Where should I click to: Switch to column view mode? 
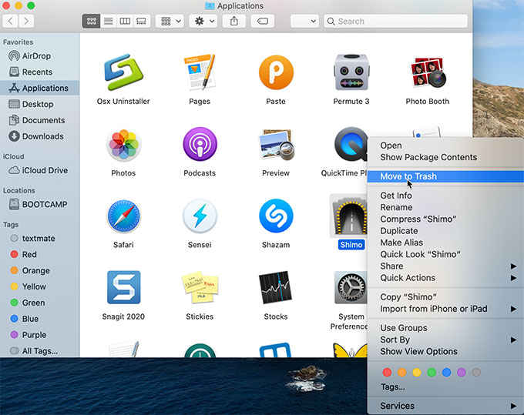pyautogui.click(x=125, y=22)
